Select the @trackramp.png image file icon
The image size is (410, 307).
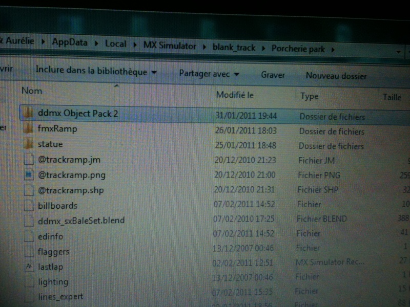tap(29, 174)
